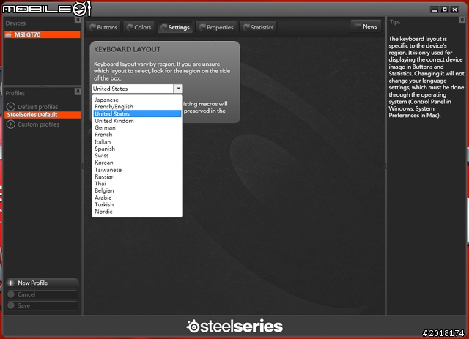Viewport: 469px width, 339px height.
Task: Open the Buttons tab
Action: pyautogui.click(x=103, y=27)
